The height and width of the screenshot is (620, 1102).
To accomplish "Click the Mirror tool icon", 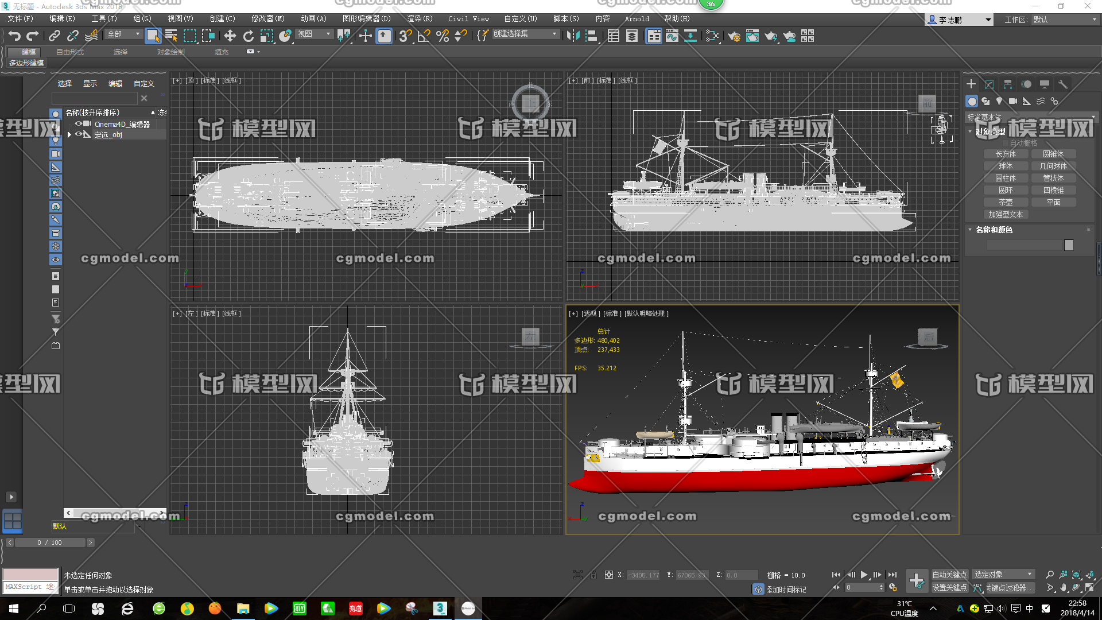I will coord(573,36).
